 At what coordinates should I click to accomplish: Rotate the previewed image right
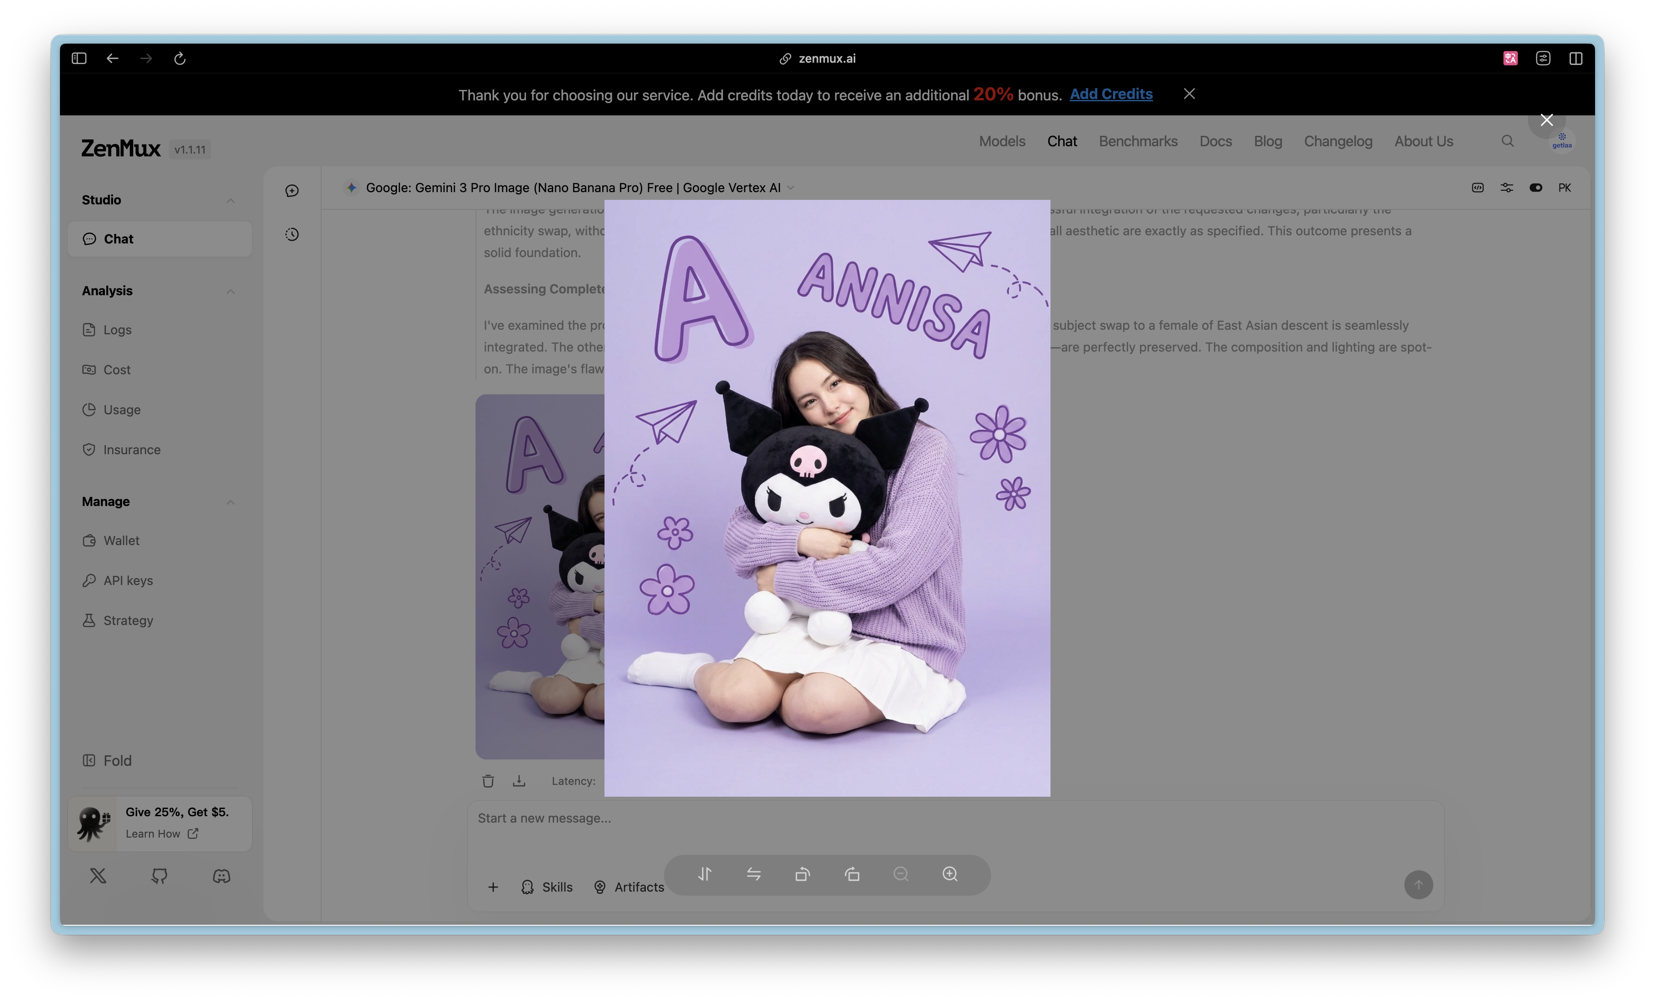coord(852,874)
